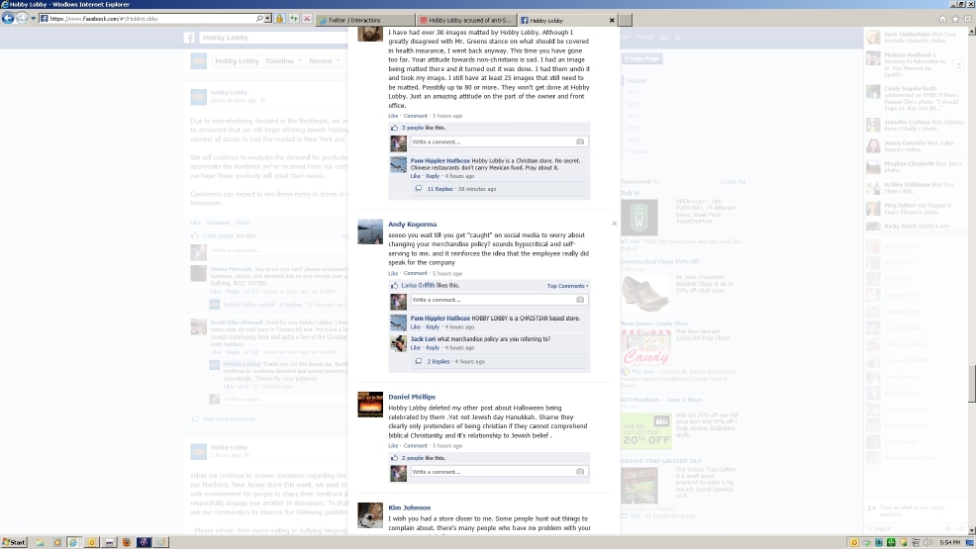Click the volume speaker icon in system tray
976x549 pixels.
pos(928,543)
